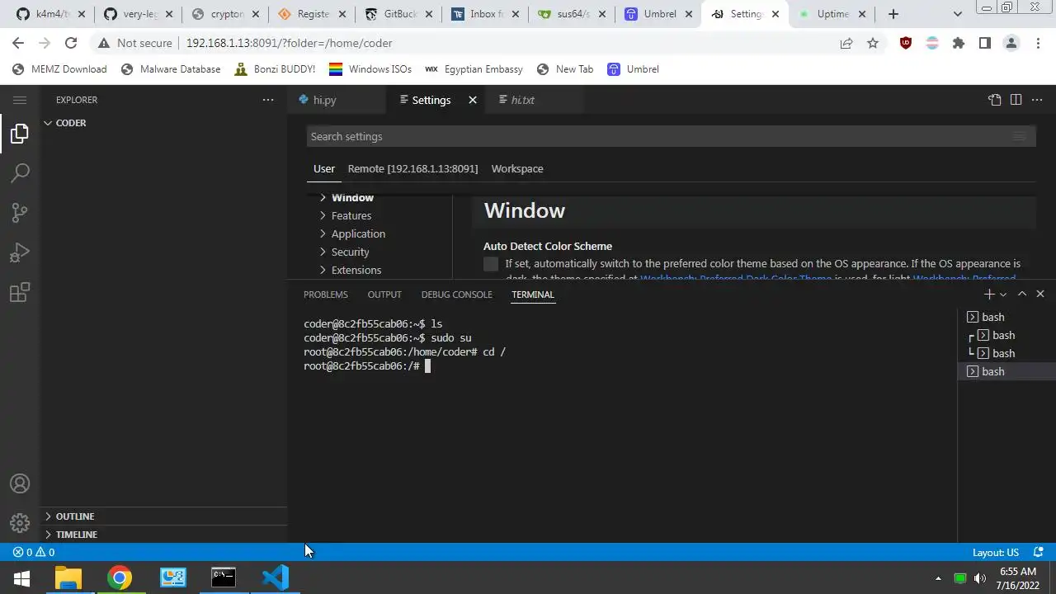1056x594 pixels.
Task: Open the Accounts menu icon
Action: point(20,484)
